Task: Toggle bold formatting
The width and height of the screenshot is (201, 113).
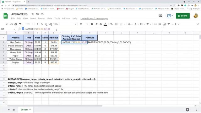Action: click(x=92, y=24)
